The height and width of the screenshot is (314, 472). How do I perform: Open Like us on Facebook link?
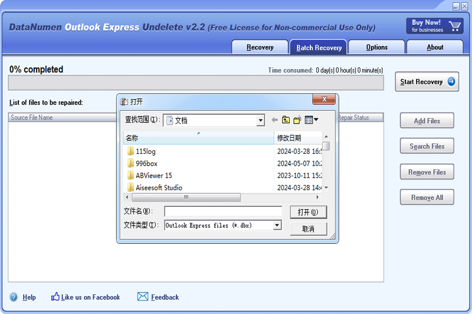(x=91, y=297)
